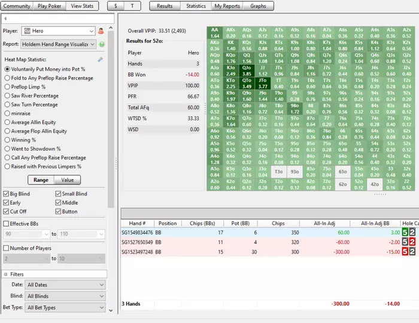Open the Player dropdown showing Hero
Viewport: 419px width, 323px height.
pos(58,31)
